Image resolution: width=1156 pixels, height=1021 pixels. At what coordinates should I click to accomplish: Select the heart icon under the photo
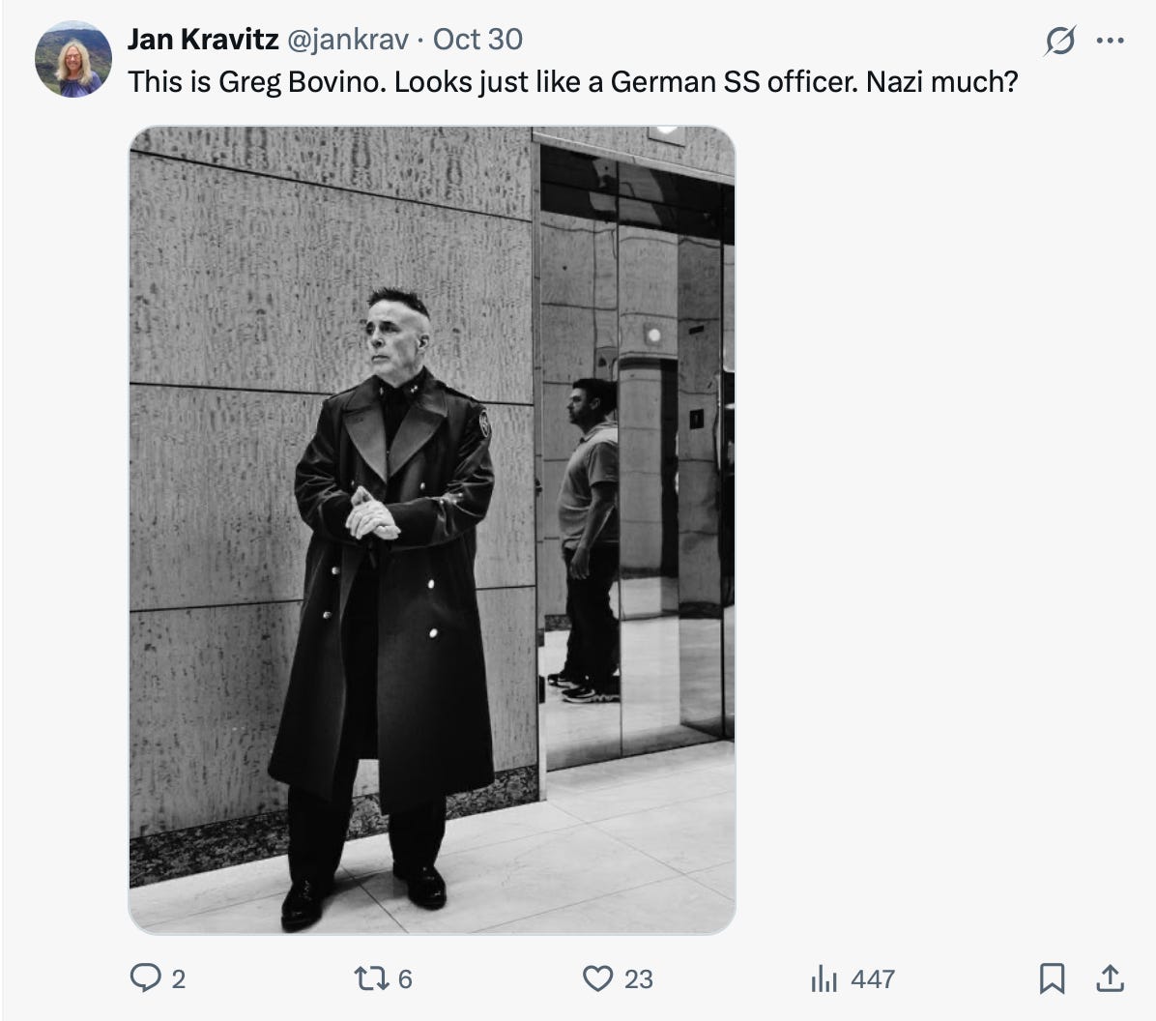click(x=596, y=979)
